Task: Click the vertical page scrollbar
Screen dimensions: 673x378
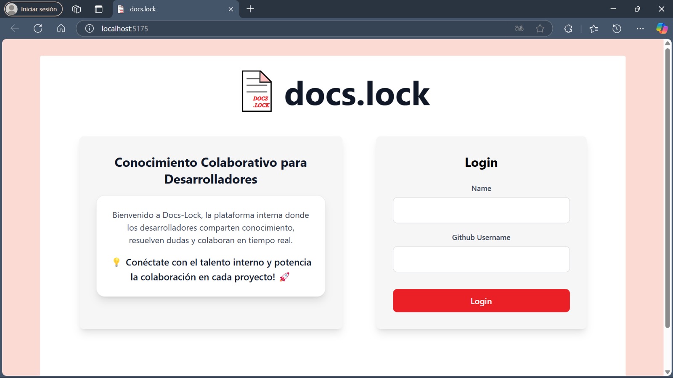Action: point(668,188)
